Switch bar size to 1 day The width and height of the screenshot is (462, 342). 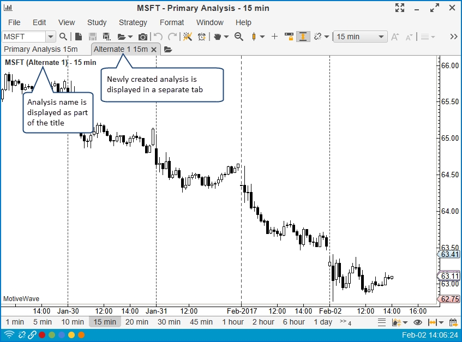[x=323, y=322]
